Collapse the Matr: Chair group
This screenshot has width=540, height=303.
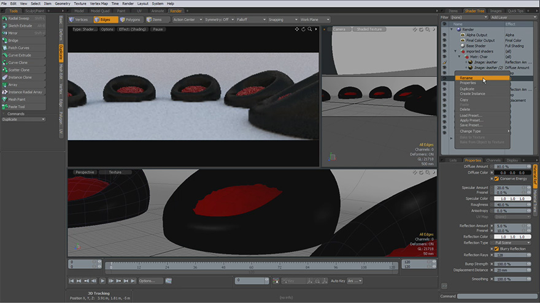(460, 57)
